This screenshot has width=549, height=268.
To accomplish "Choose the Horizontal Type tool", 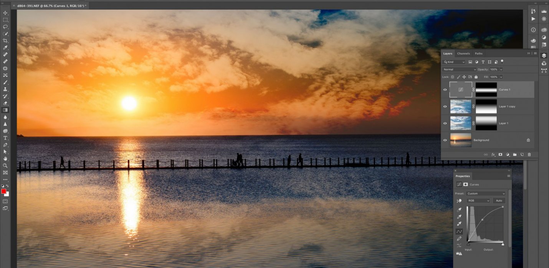I will [5, 138].
